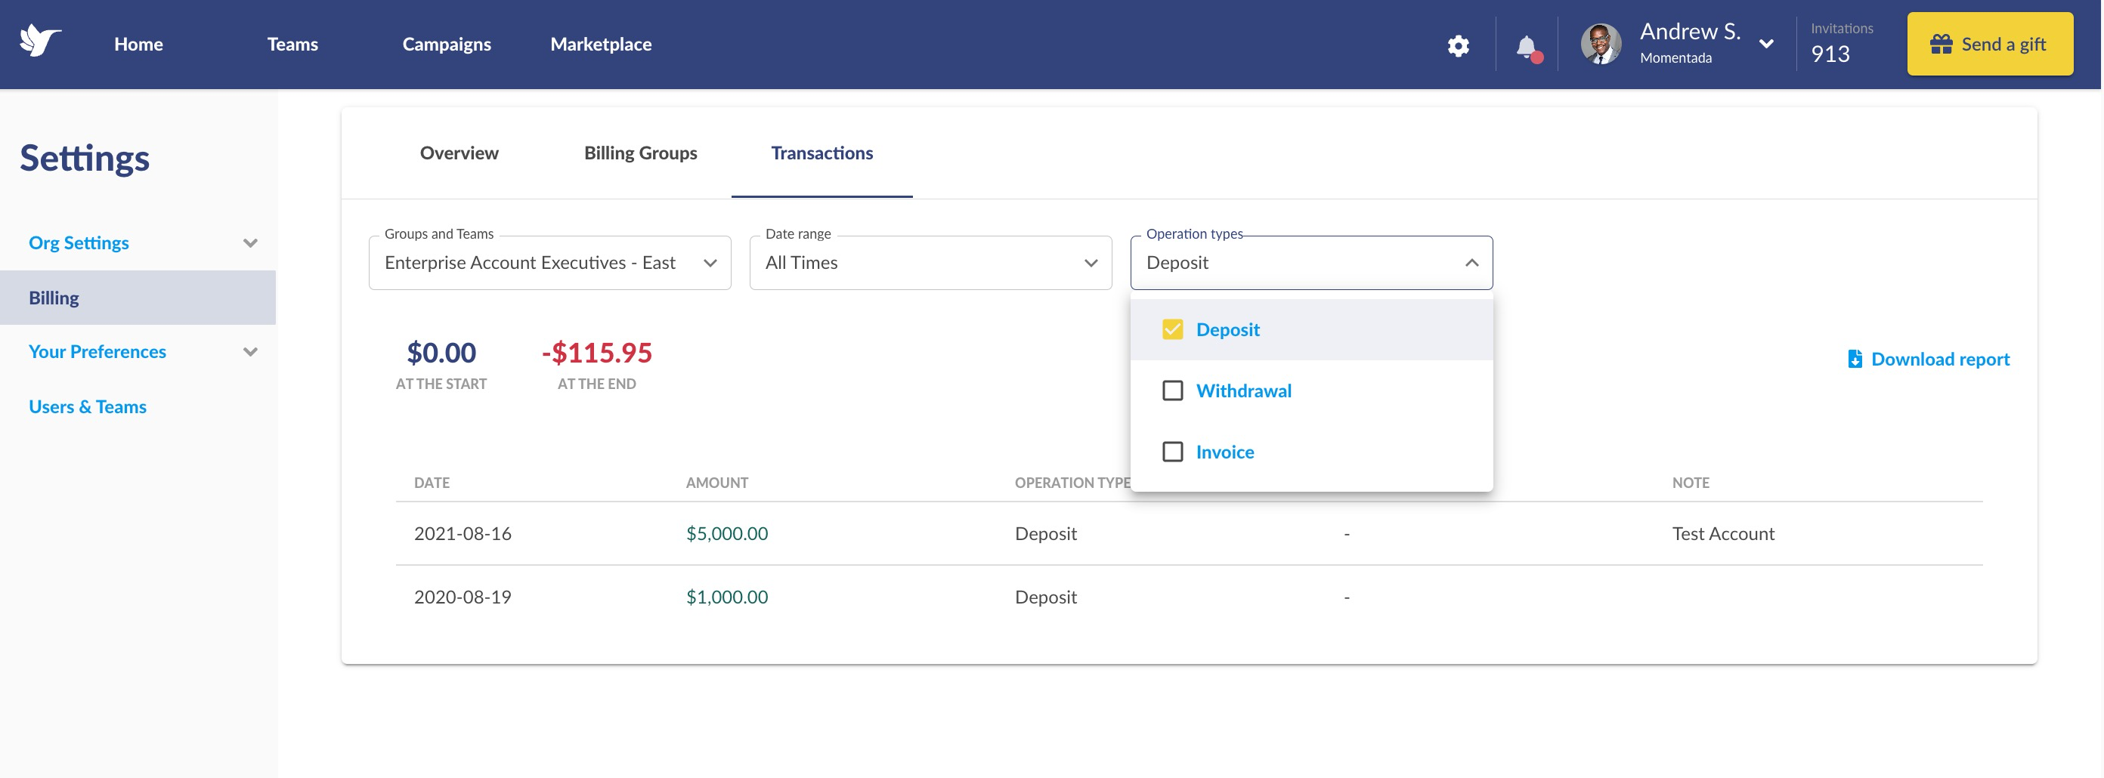Click the -$115.95 ending balance
Image resolution: width=2104 pixels, height=778 pixels.
coord(596,353)
